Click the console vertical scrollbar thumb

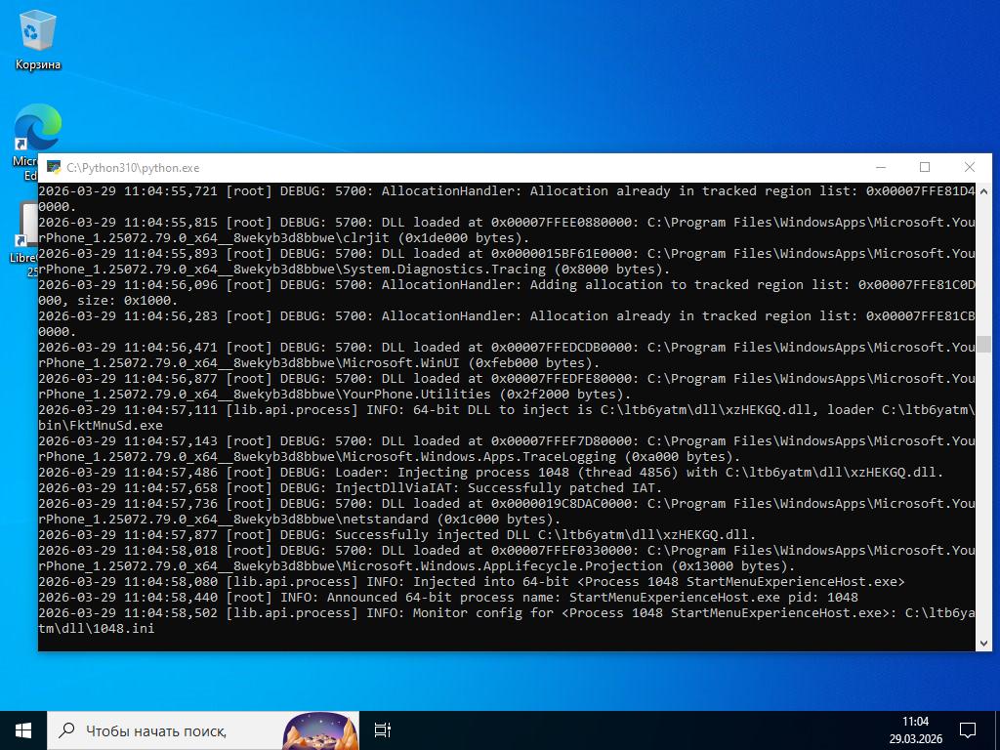tap(983, 344)
